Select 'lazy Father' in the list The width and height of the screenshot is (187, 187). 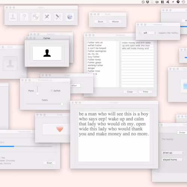point(93,57)
